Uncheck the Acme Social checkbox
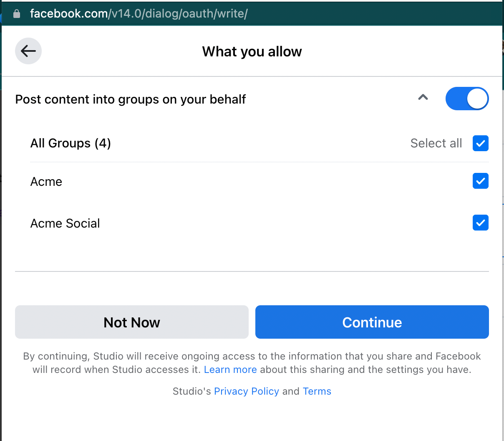The image size is (504, 441). click(480, 223)
